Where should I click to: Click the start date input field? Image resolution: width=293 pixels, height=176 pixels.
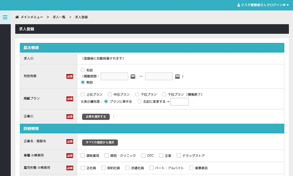click(x=114, y=76)
